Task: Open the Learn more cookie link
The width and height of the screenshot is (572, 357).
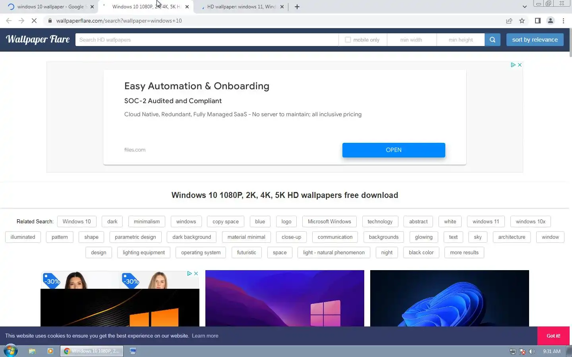Action: [205, 336]
